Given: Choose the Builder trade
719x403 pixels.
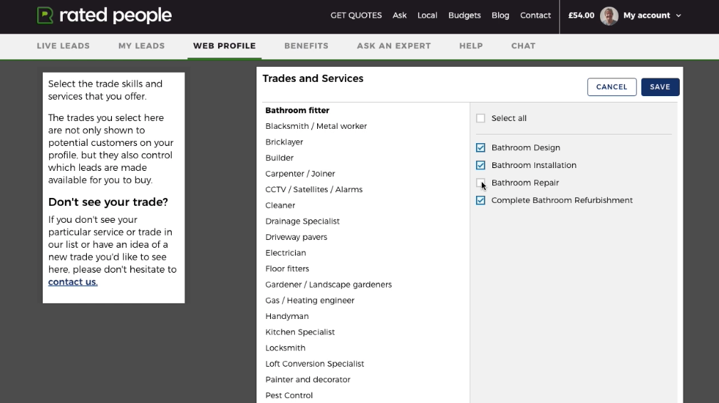Looking at the screenshot, I should click(x=279, y=158).
